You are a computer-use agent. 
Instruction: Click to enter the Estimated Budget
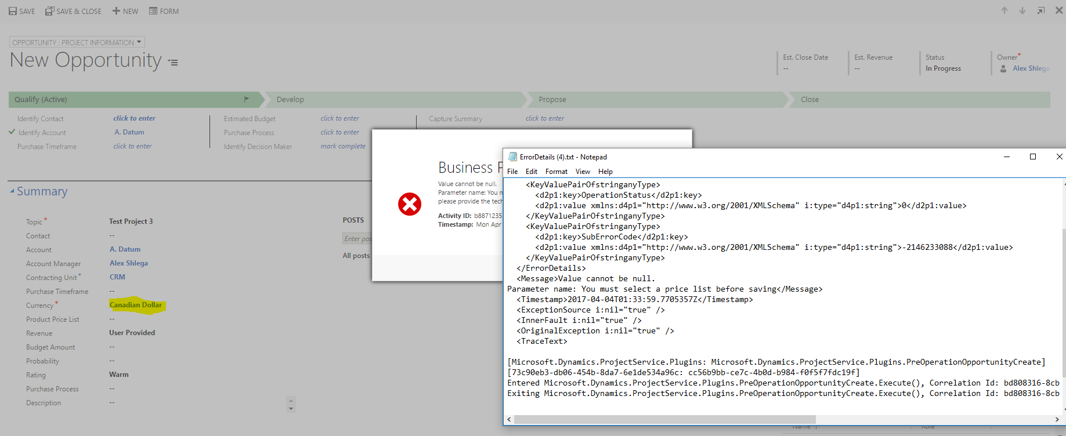(x=340, y=118)
